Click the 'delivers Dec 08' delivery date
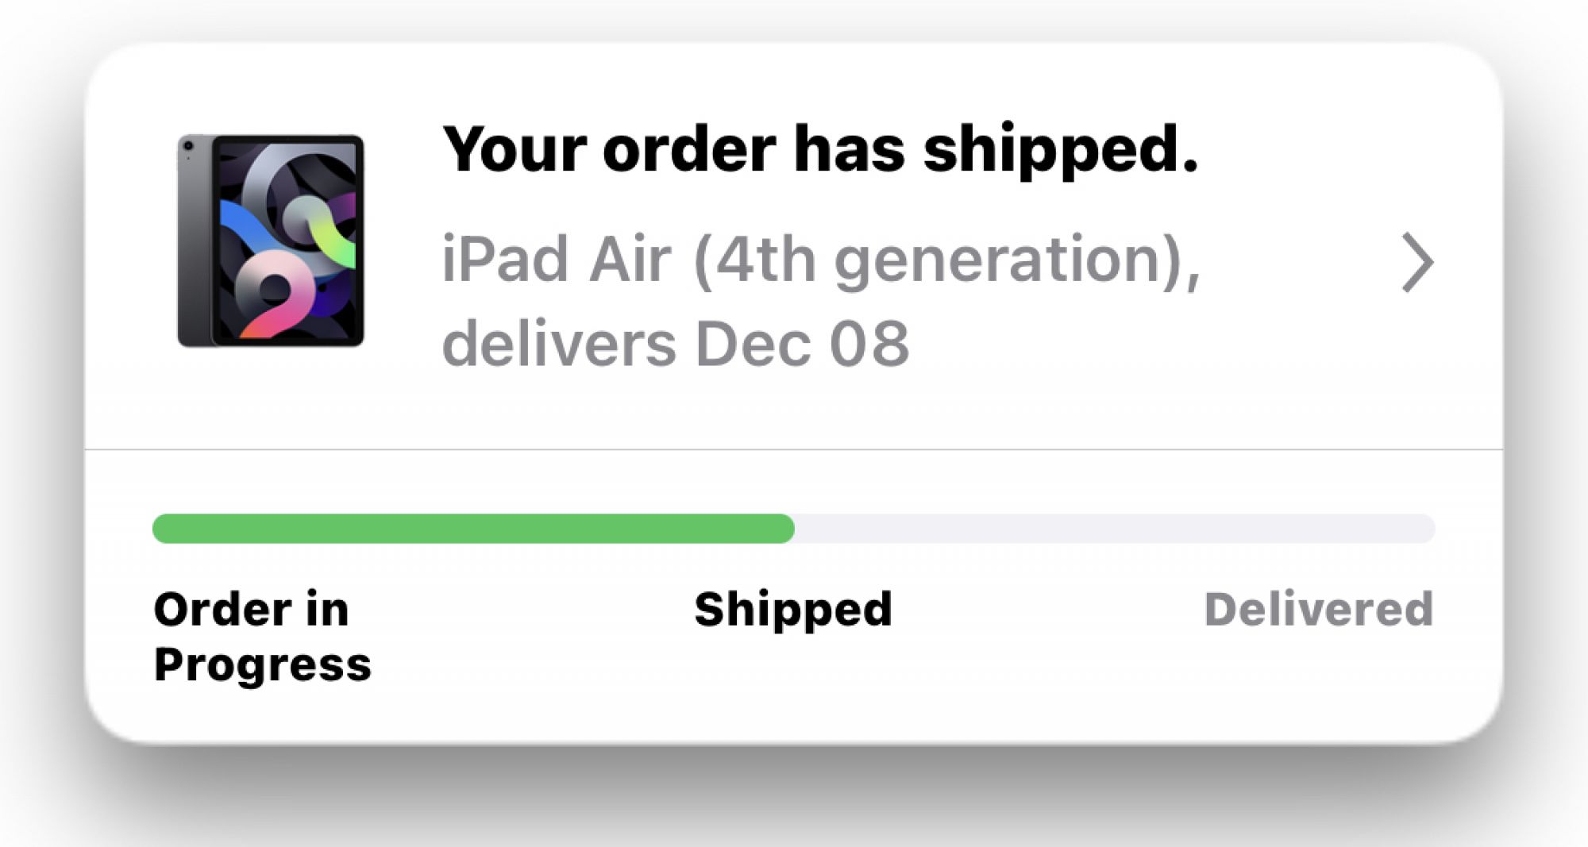 click(x=675, y=344)
